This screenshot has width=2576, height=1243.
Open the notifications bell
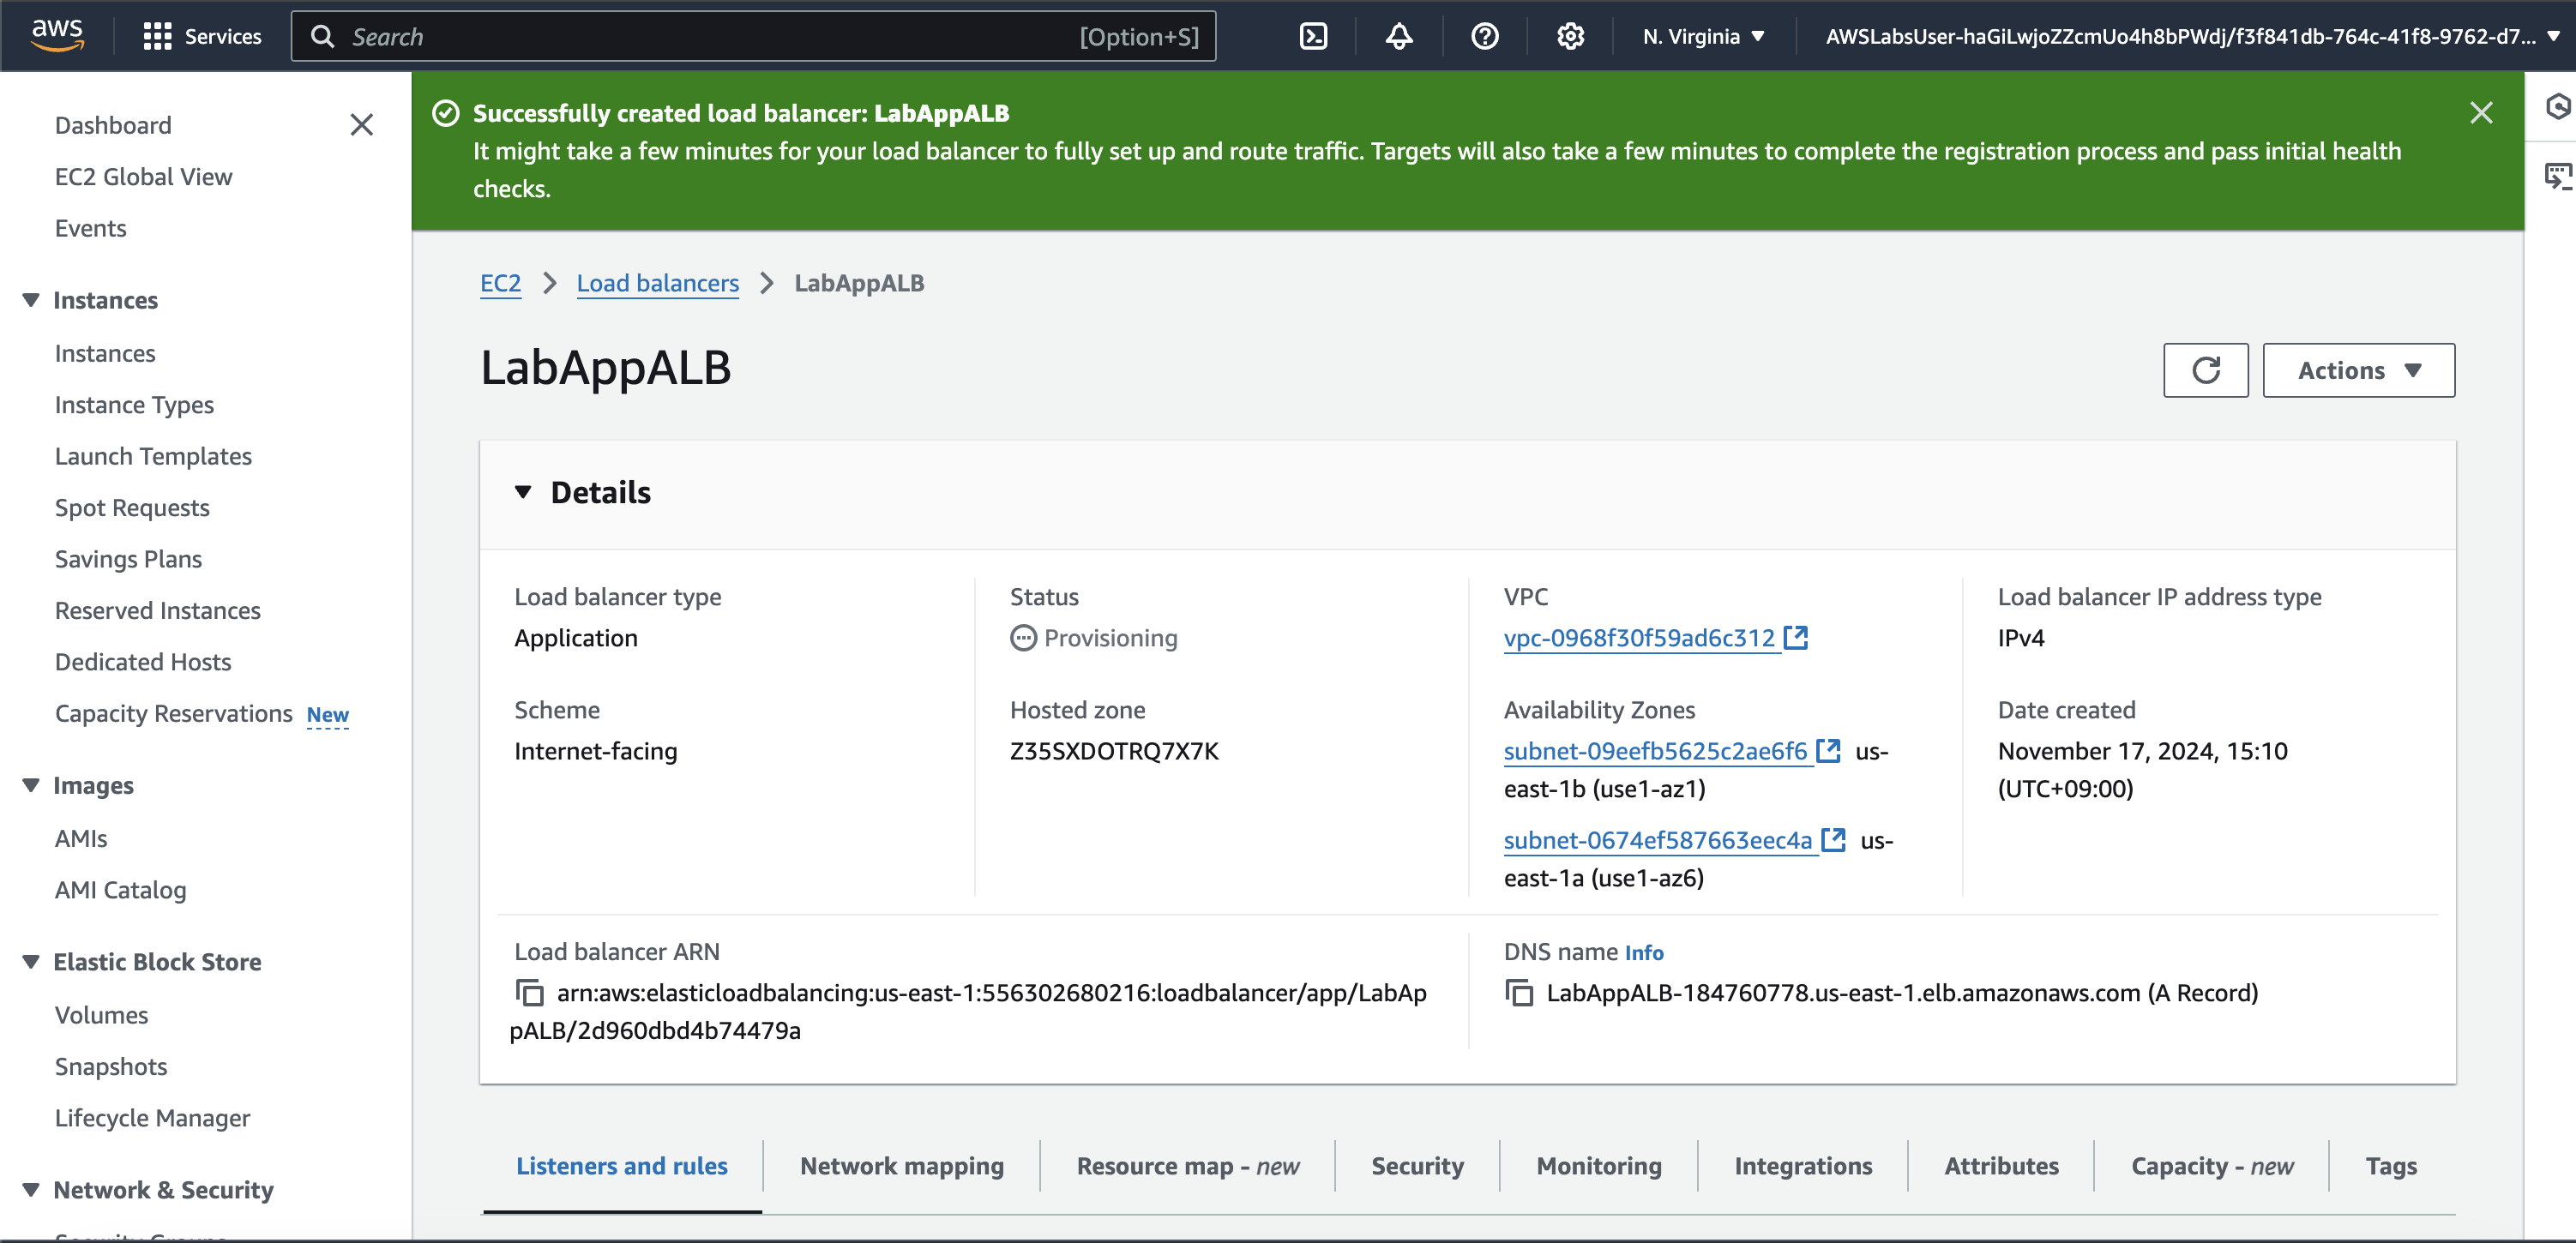[x=1399, y=37]
